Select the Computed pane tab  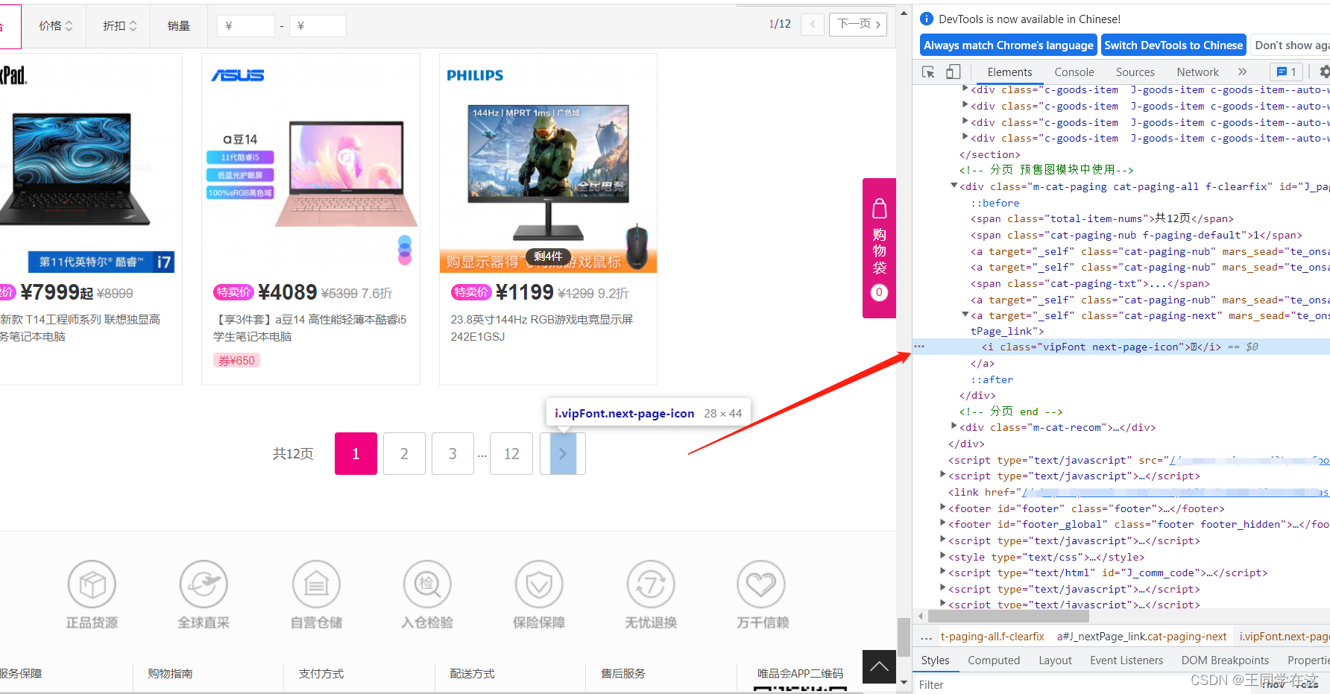[x=994, y=660]
